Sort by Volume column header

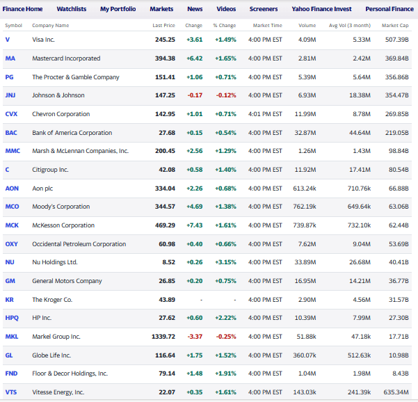tap(307, 25)
